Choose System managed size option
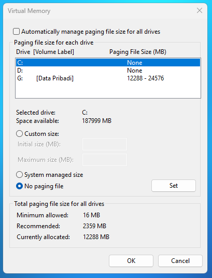Viewport: 212px width, 278px height. (19, 175)
